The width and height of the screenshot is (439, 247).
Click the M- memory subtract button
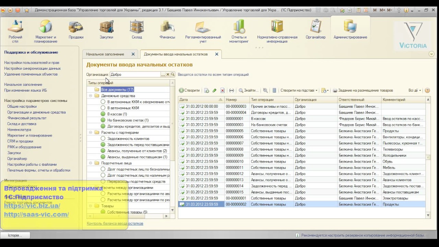pos(390,10)
